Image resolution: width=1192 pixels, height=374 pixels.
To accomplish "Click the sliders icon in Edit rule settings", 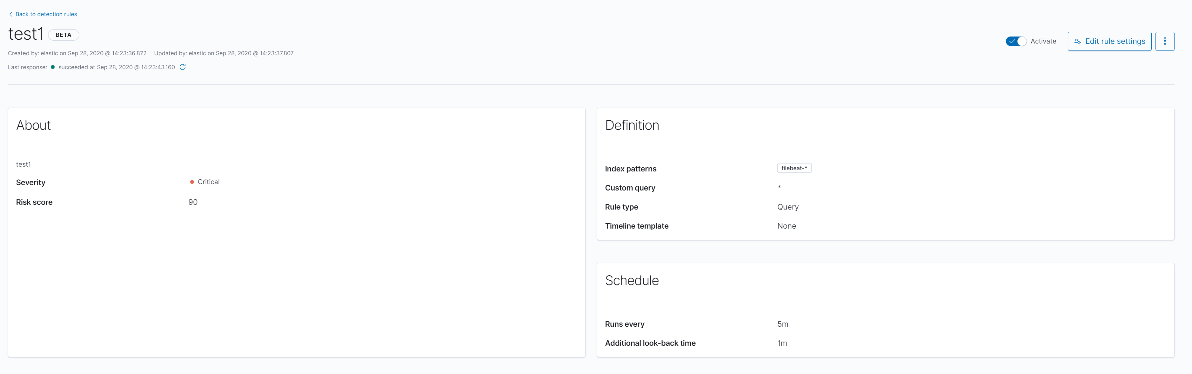I will (1077, 41).
